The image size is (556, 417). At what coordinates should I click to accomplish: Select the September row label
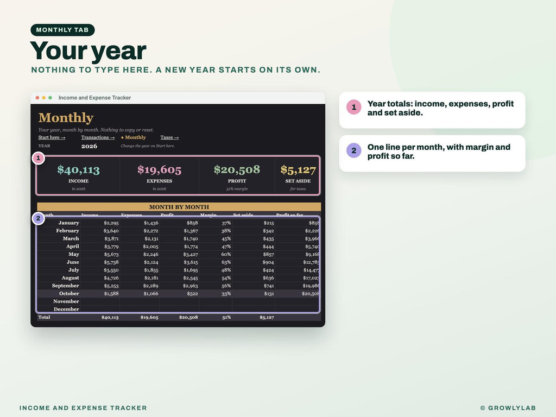pyautogui.click(x=65, y=286)
